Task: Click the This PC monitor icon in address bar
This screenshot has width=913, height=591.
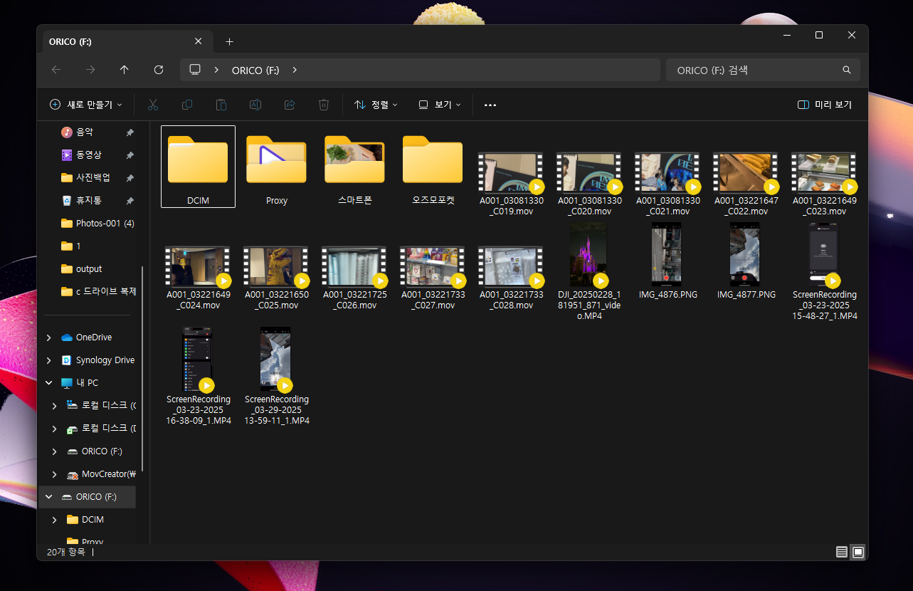Action: tap(195, 70)
